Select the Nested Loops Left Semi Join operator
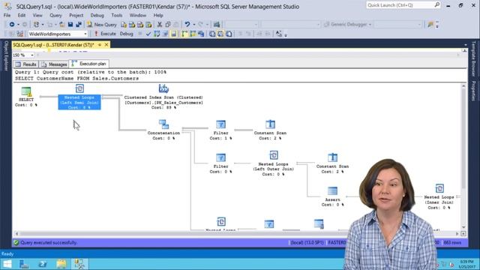 [x=79, y=97]
